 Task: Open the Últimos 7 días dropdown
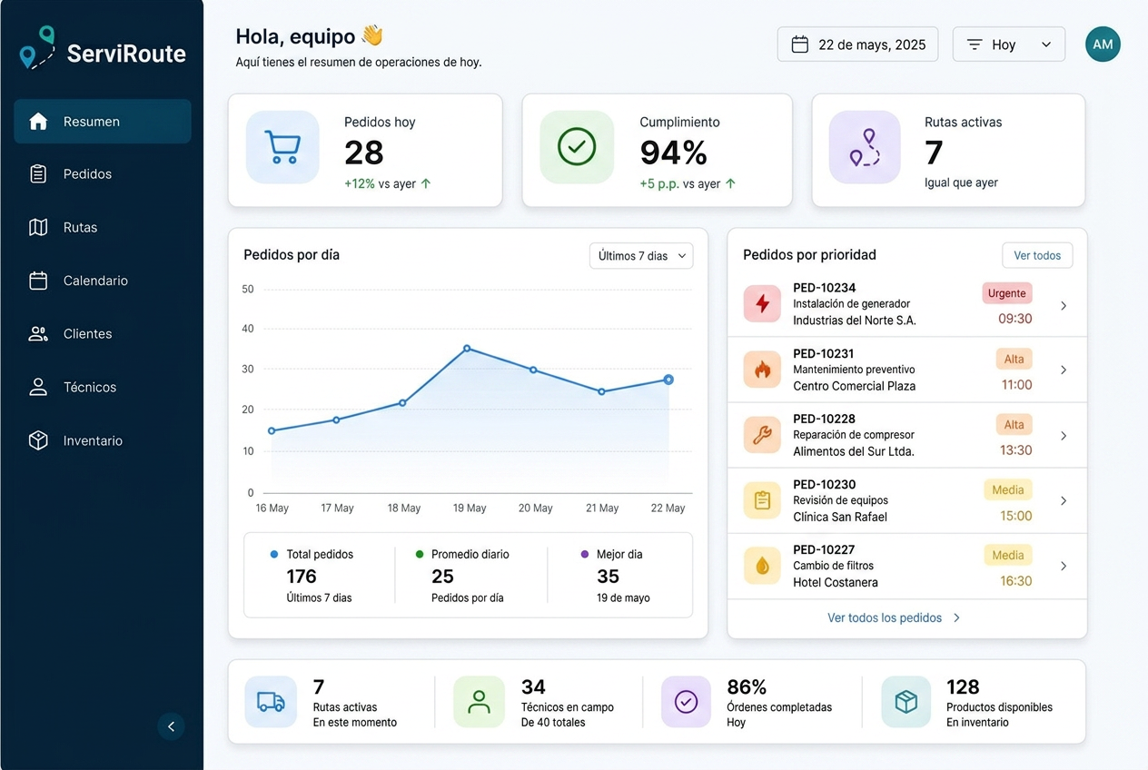(641, 256)
